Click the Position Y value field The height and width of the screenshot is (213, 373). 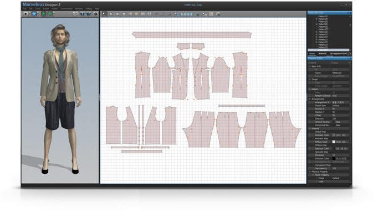(x=340, y=112)
